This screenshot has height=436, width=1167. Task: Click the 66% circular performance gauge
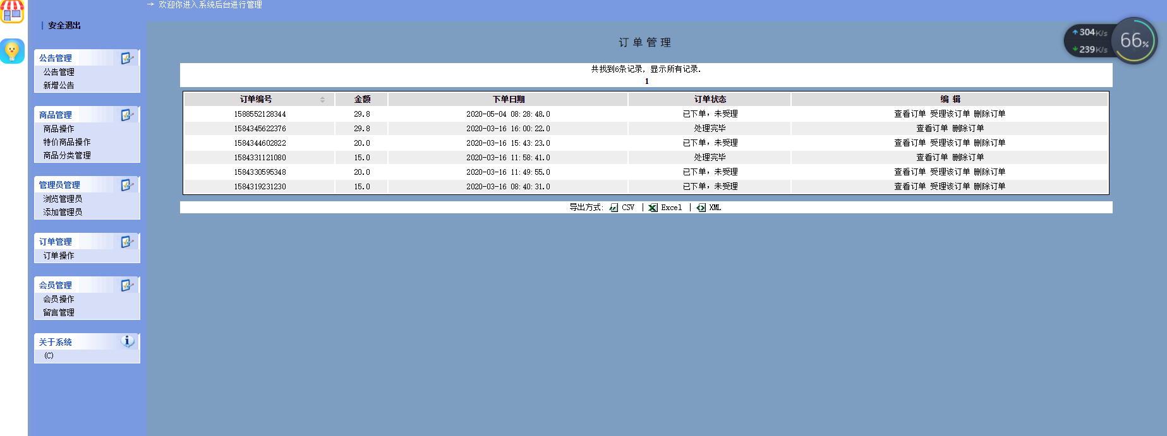pos(1134,40)
